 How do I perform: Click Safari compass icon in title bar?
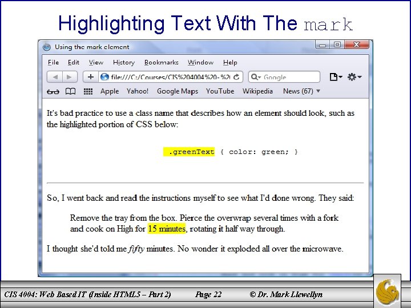point(47,47)
